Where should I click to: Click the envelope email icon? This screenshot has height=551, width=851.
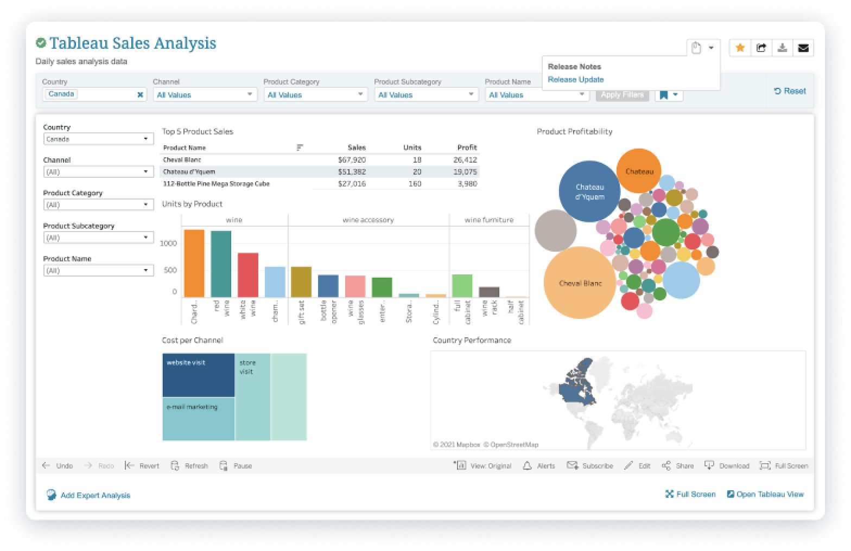803,48
